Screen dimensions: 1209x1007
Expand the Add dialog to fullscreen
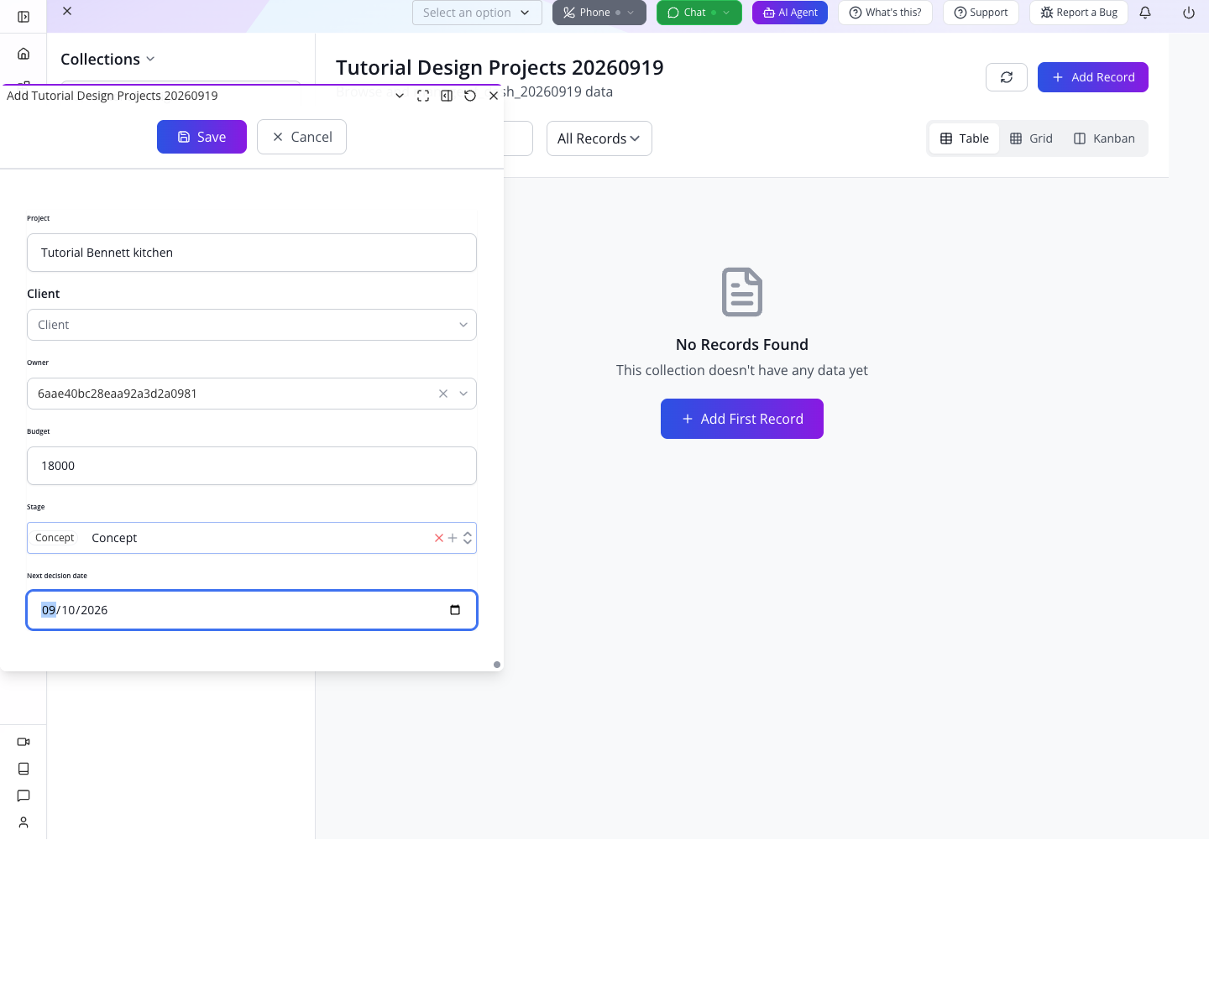[423, 96]
